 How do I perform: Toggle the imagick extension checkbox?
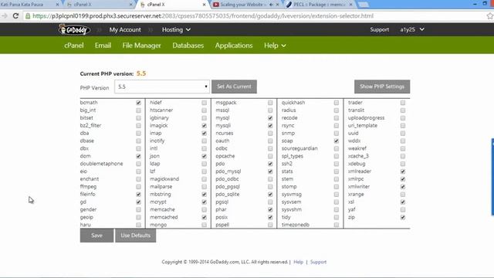point(204,125)
